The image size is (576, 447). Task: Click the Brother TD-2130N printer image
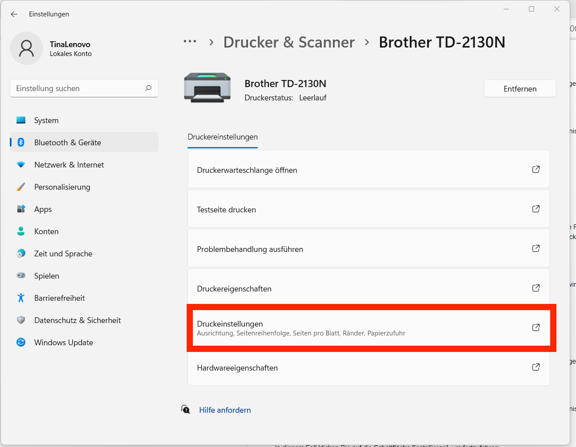pos(208,88)
